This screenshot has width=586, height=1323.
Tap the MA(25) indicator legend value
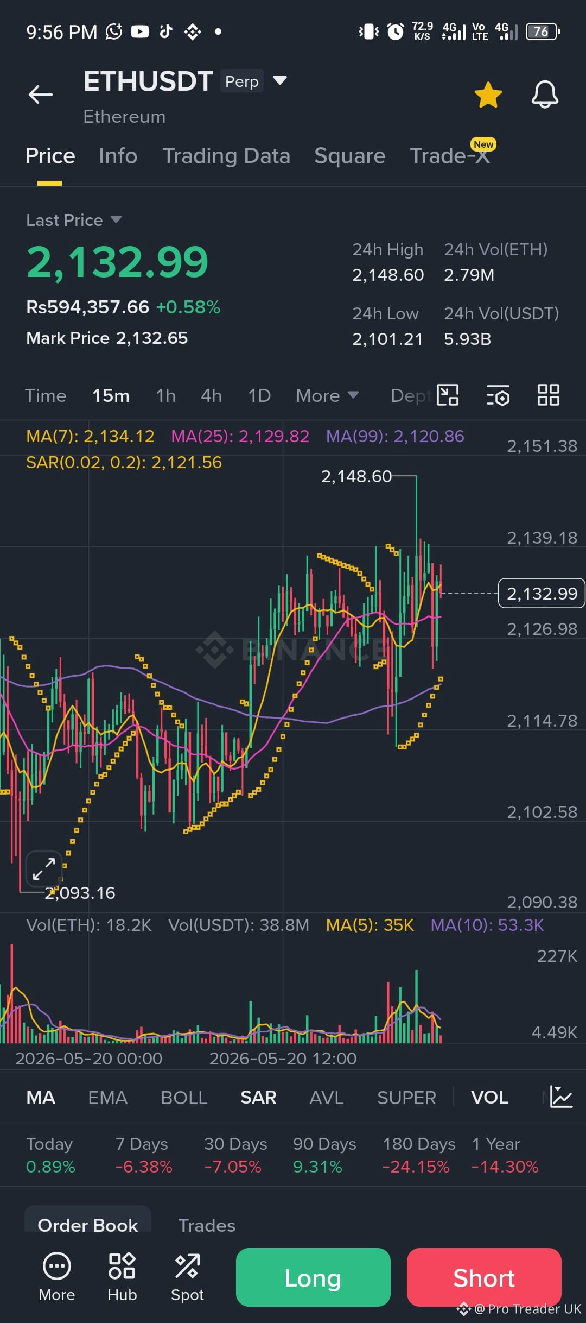[240, 436]
